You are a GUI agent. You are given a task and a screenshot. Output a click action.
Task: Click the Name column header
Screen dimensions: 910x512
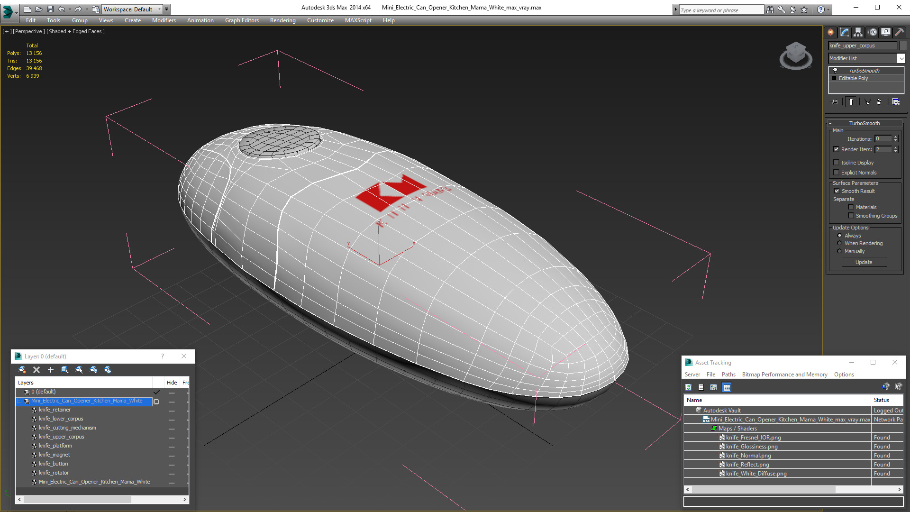click(x=777, y=400)
